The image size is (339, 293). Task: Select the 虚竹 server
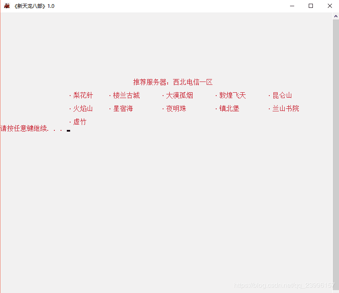pyautogui.click(x=80, y=122)
